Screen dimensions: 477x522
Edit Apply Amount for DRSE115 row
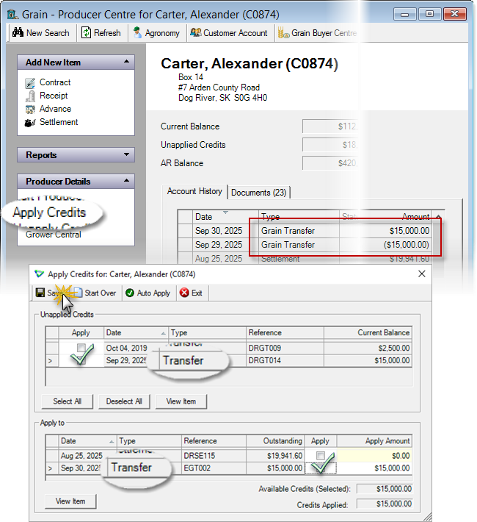coord(374,455)
